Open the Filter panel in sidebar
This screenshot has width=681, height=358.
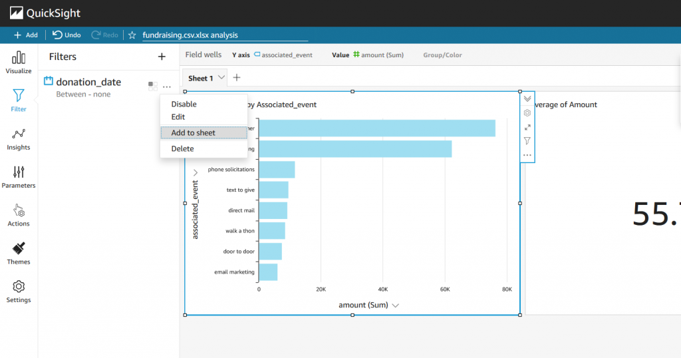(19, 100)
